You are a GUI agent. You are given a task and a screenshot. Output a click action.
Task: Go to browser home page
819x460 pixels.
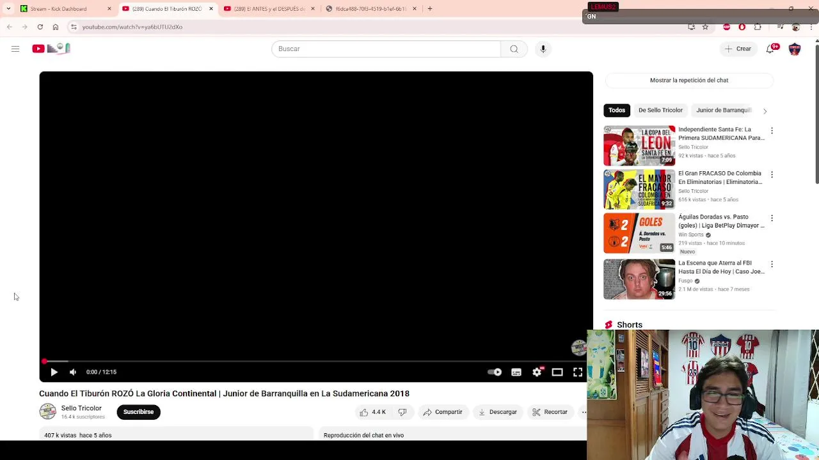pyautogui.click(x=56, y=27)
